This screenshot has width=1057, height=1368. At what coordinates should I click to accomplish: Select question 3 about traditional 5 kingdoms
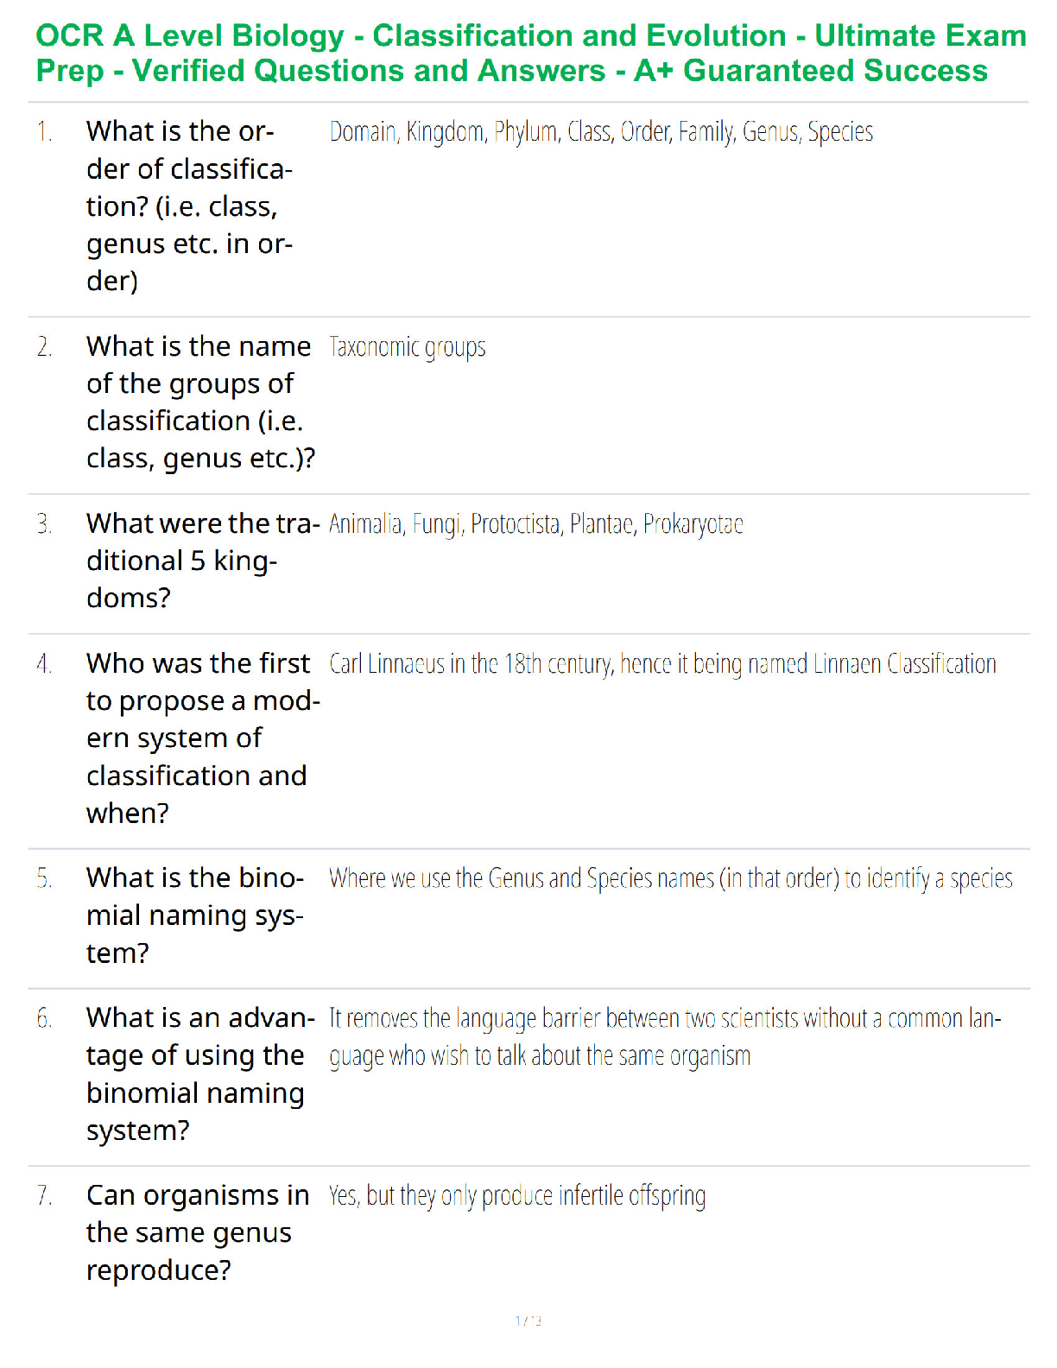[x=203, y=560]
